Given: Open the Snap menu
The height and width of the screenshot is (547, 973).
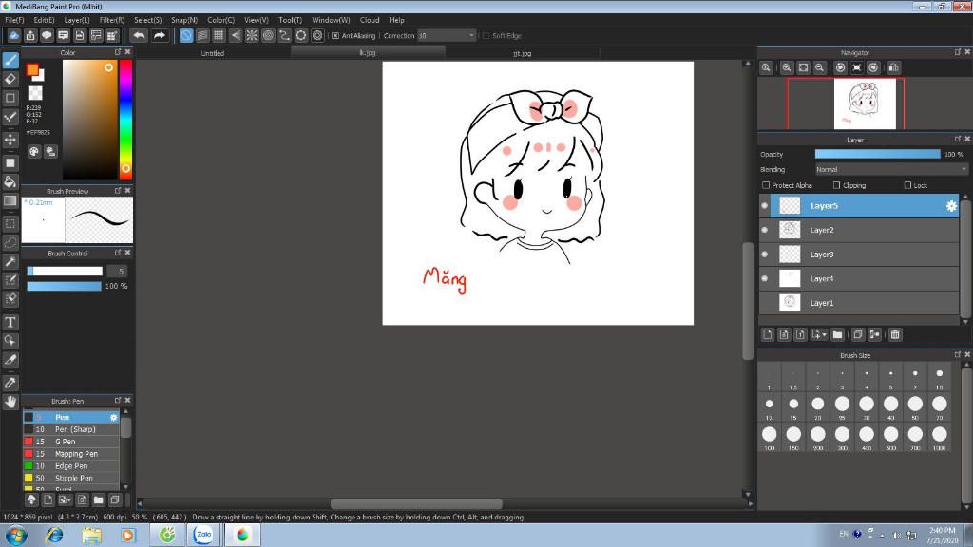Looking at the screenshot, I should (184, 20).
